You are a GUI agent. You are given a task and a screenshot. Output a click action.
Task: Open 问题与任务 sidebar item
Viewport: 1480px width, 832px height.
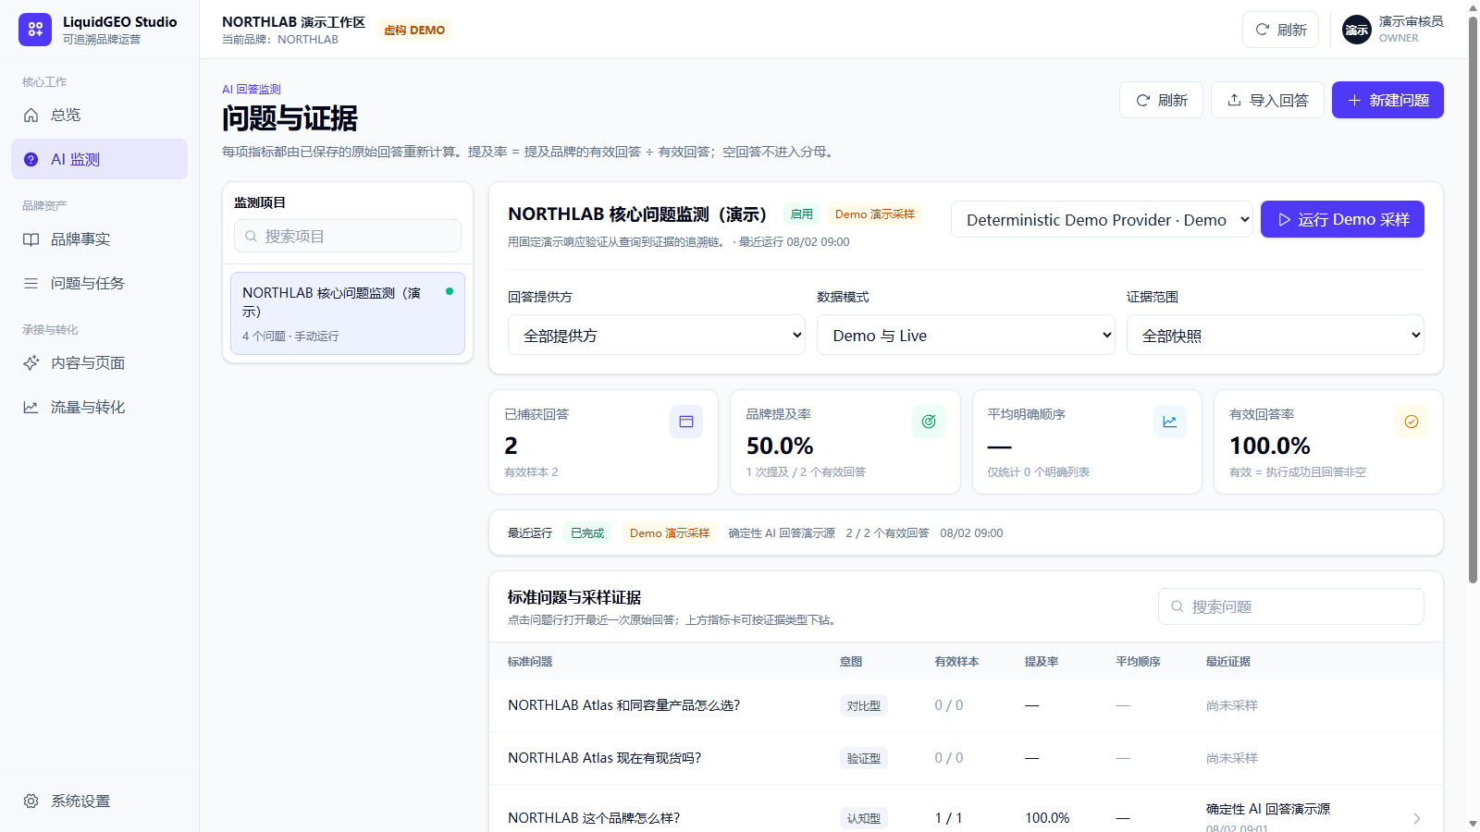pos(99,283)
